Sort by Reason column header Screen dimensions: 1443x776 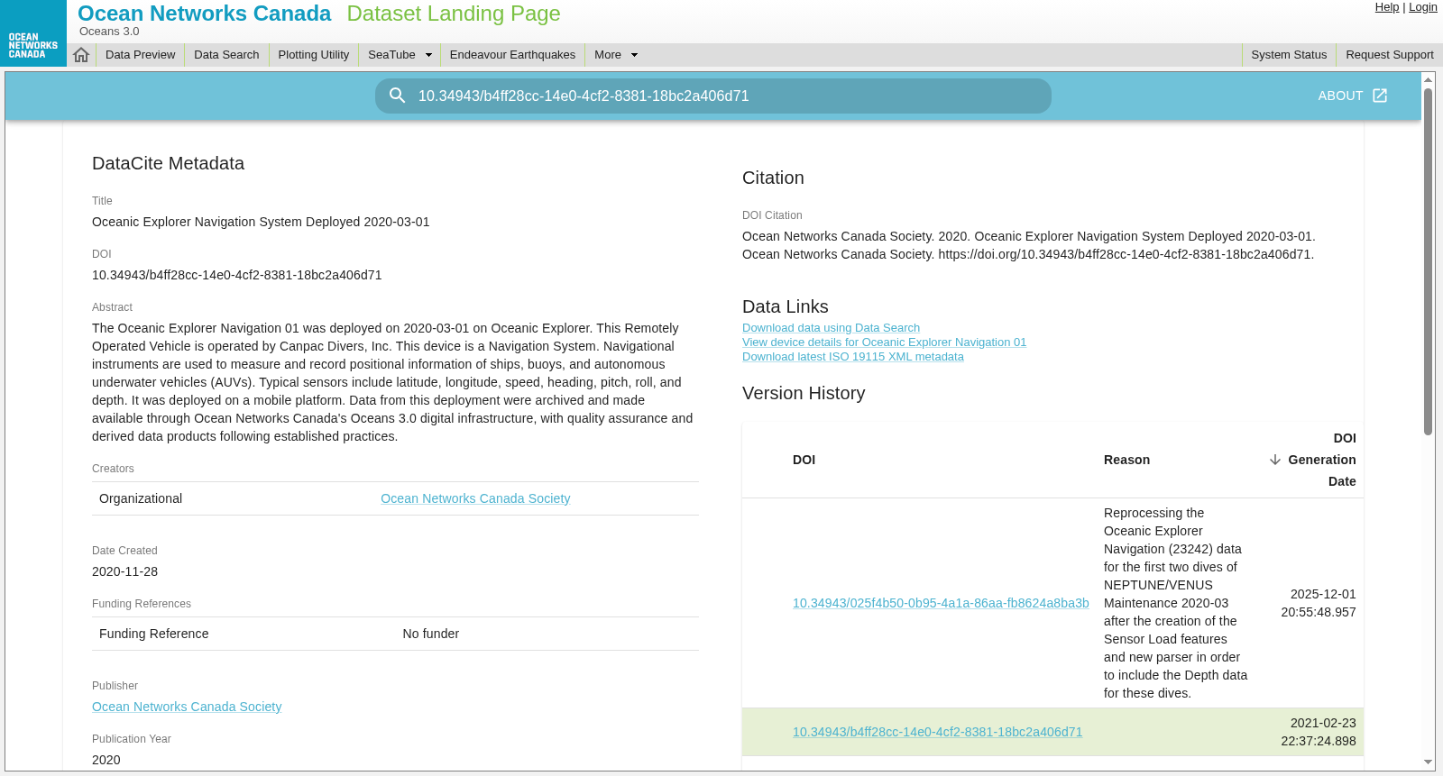(x=1126, y=460)
